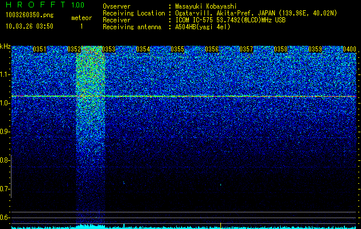Click the 0351 time marker

40,49
